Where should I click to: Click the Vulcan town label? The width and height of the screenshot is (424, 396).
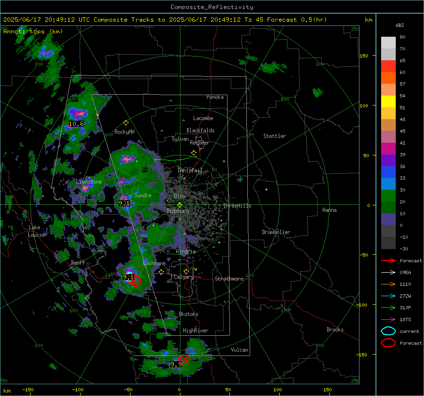(x=239, y=349)
